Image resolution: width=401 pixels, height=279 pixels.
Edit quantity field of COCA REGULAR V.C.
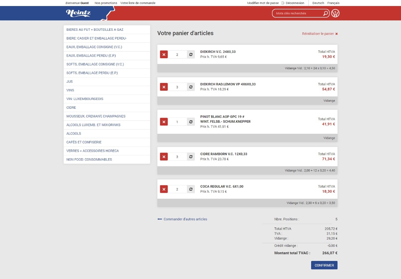(177, 189)
